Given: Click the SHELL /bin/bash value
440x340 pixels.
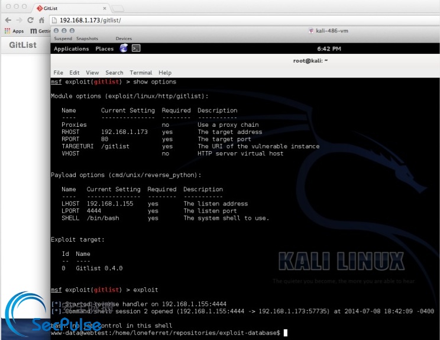Looking at the screenshot, I should pos(103,218).
